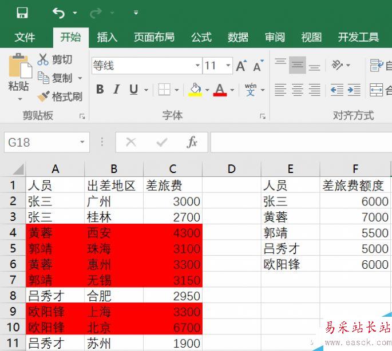
Task: Open the Font Color dropdown arrow
Action: (232, 90)
